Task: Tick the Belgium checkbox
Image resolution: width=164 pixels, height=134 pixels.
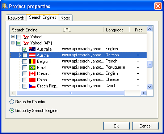Action: tap(25, 61)
